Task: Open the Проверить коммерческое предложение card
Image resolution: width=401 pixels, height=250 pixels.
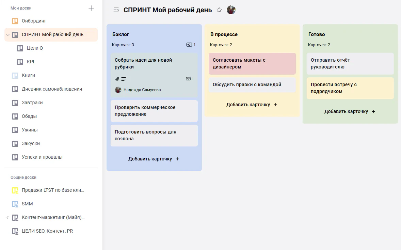Action: 154,111
